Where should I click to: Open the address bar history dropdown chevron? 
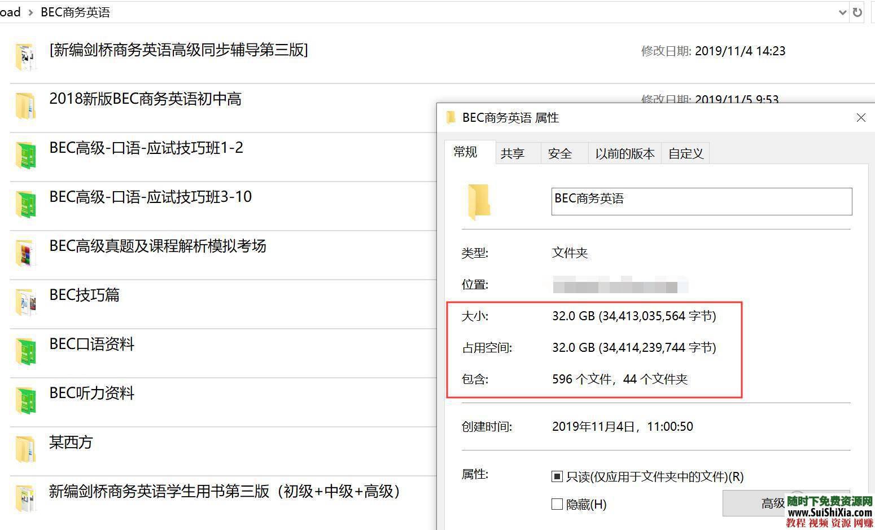[x=842, y=12]
